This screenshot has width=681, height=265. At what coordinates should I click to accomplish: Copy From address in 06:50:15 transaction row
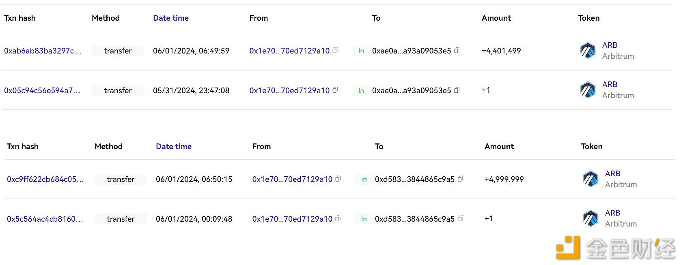pos(338,179)
